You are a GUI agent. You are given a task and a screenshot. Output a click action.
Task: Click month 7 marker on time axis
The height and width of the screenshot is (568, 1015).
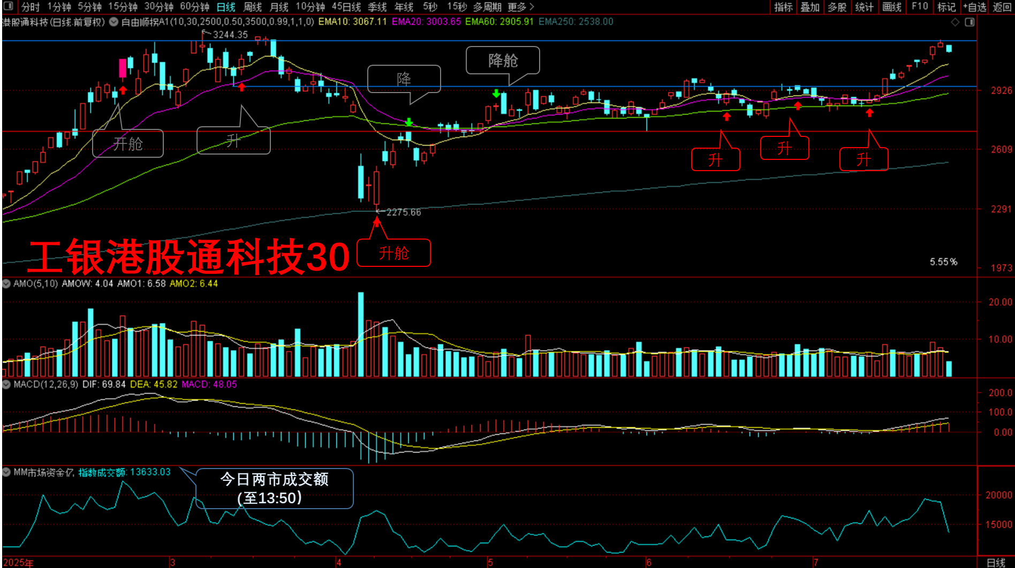click(816, 562)
